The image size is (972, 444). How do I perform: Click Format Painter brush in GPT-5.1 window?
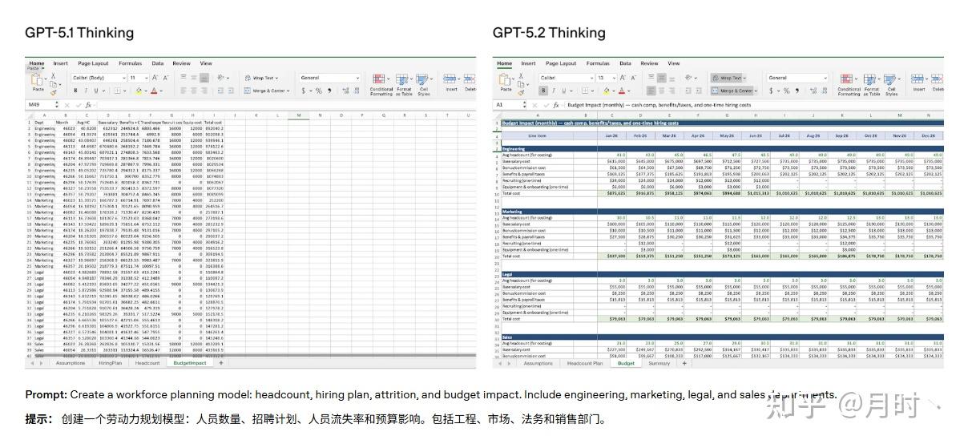pyautogui.click(x=53, y=92)
